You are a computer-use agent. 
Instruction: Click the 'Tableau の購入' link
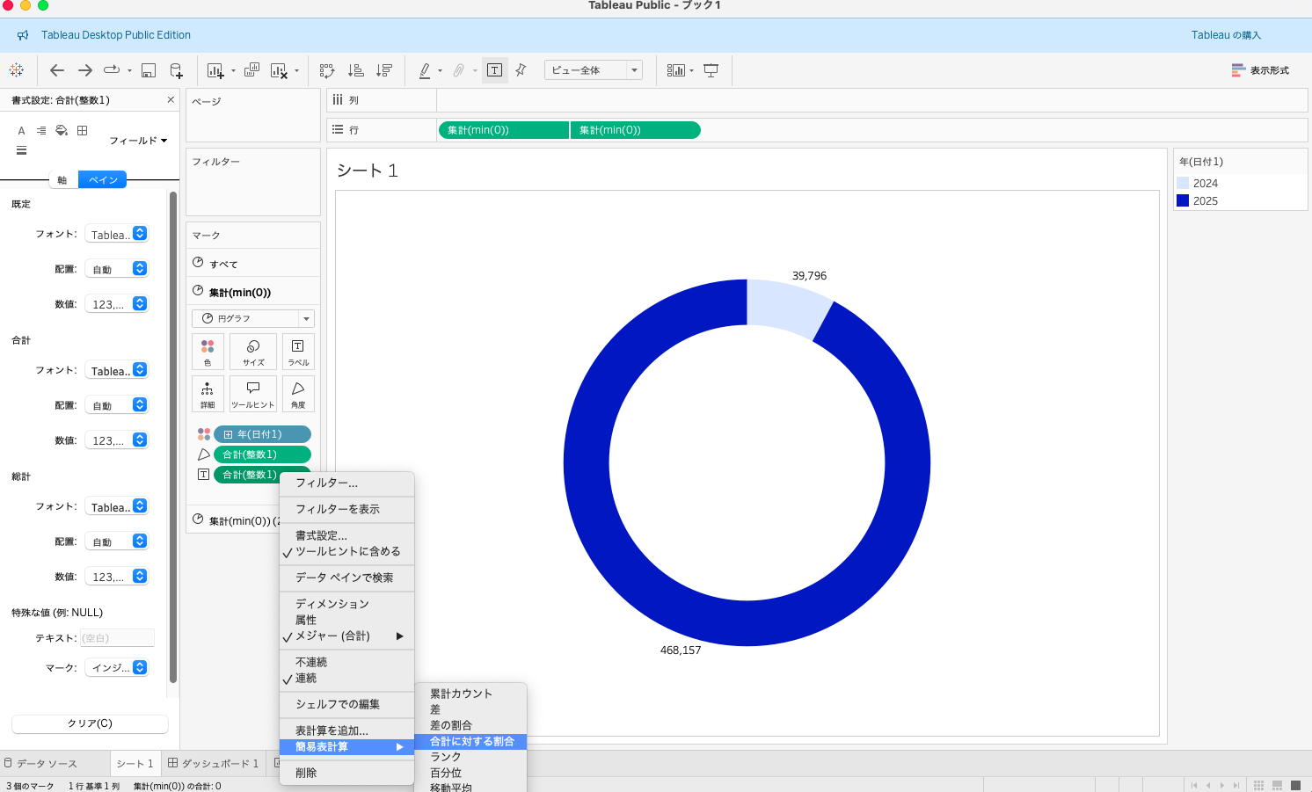click(1226, 35)
